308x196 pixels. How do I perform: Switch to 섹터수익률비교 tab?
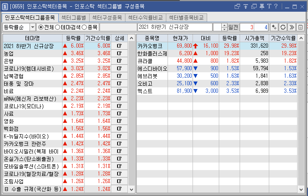click(x=145, y=18)
